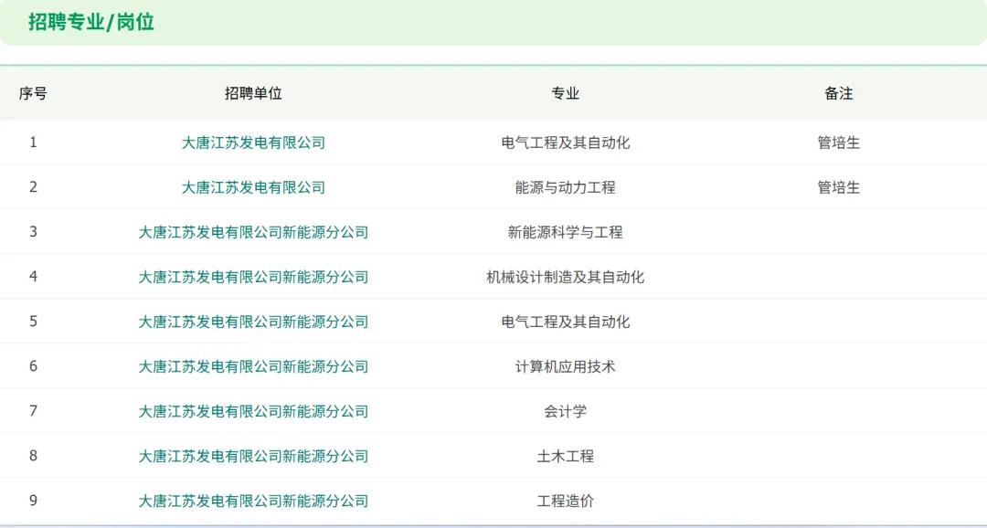This screenshot has height=528, width=987.
Task: Open 大唐江苏发电有限公司 link in row 2
Action: tap(253, 187)
